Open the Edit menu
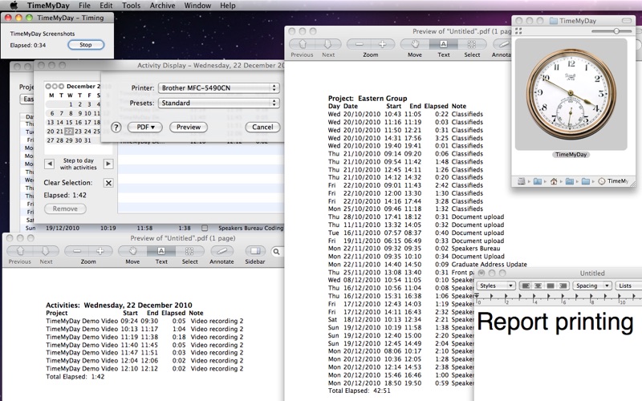The image size is (642, 401). 106,6
